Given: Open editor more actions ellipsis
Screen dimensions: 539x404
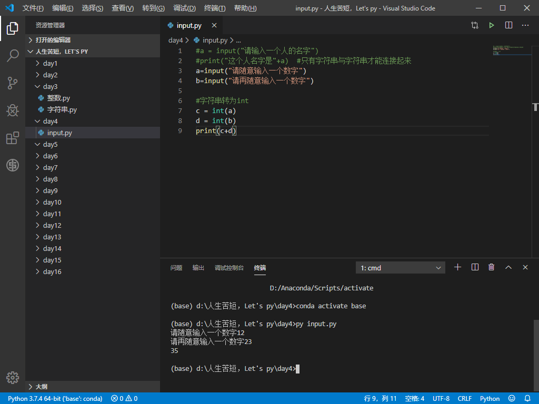Looking at the screenshot, I should (x=525, y=25).
